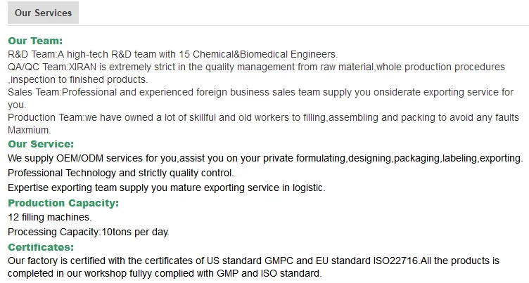Click the "12 filling machines." line
Image resolution: width=529 pixels, height=283 pixels.
tap(45, 217)
